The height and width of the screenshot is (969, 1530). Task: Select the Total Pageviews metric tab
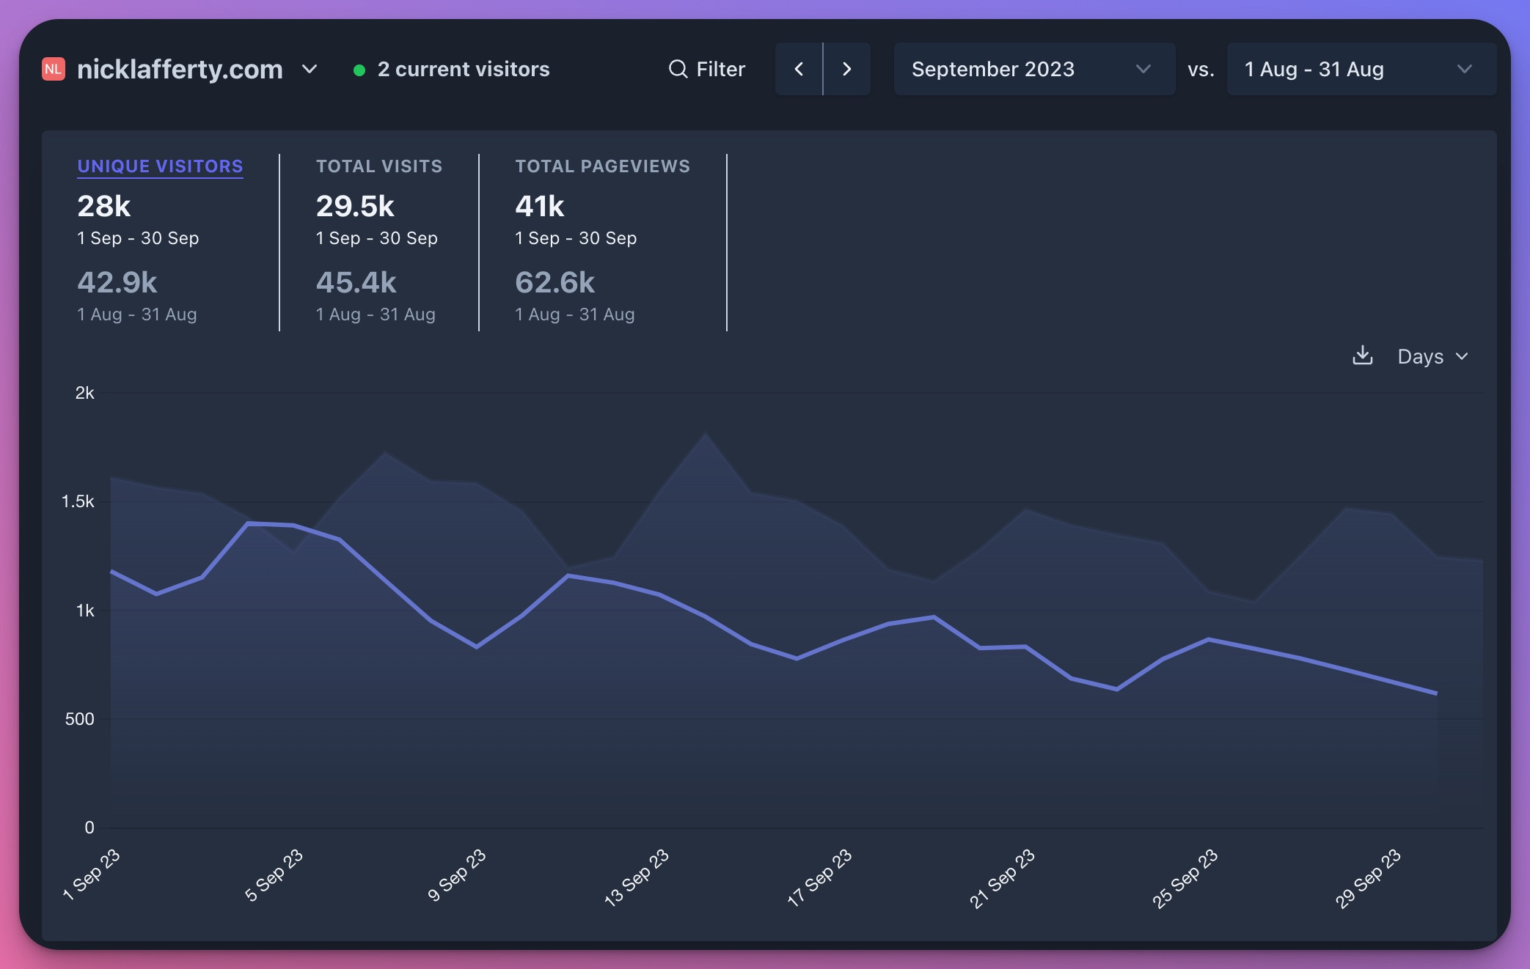point(602,166)
